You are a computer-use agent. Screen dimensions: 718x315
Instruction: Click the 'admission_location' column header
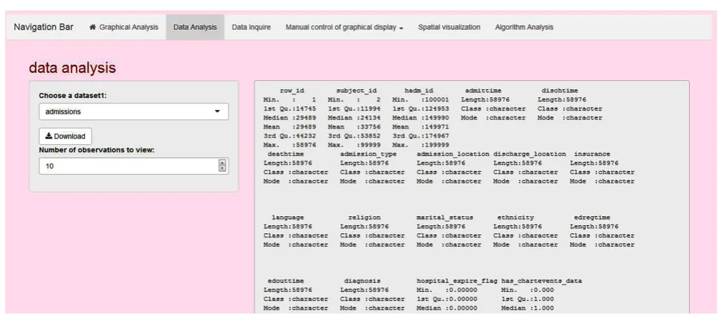click(x=453, y=154)
